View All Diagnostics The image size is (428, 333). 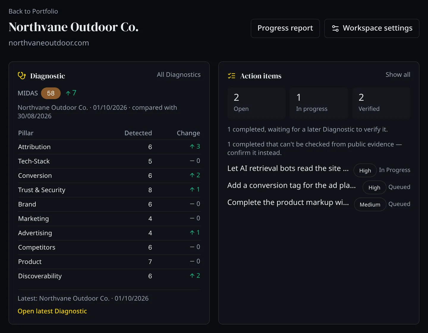pyautogui.click(x=179, y=74)
